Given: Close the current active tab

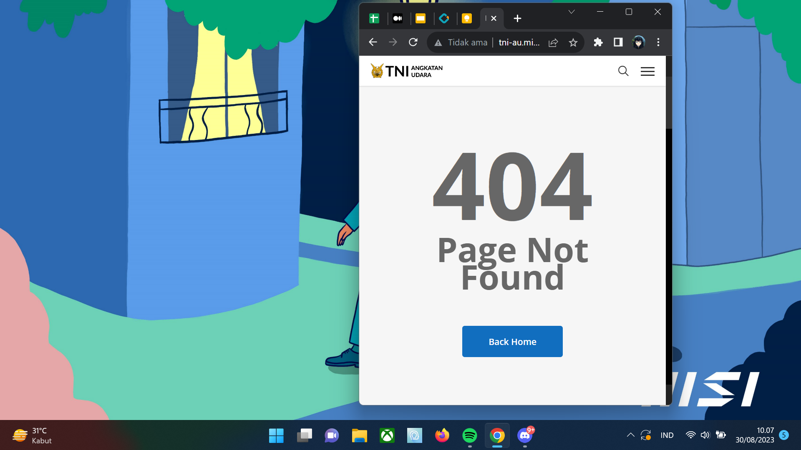Looking at the screenshot, I should [494, 18].
